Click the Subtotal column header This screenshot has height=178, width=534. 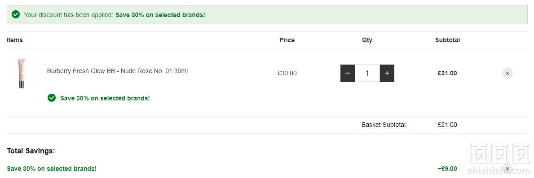[447, 40]
